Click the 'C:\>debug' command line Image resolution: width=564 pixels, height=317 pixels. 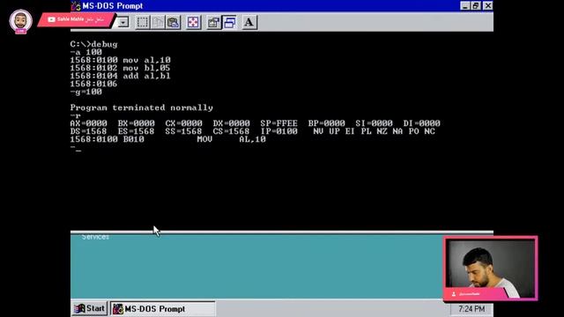tap(94, 44)
